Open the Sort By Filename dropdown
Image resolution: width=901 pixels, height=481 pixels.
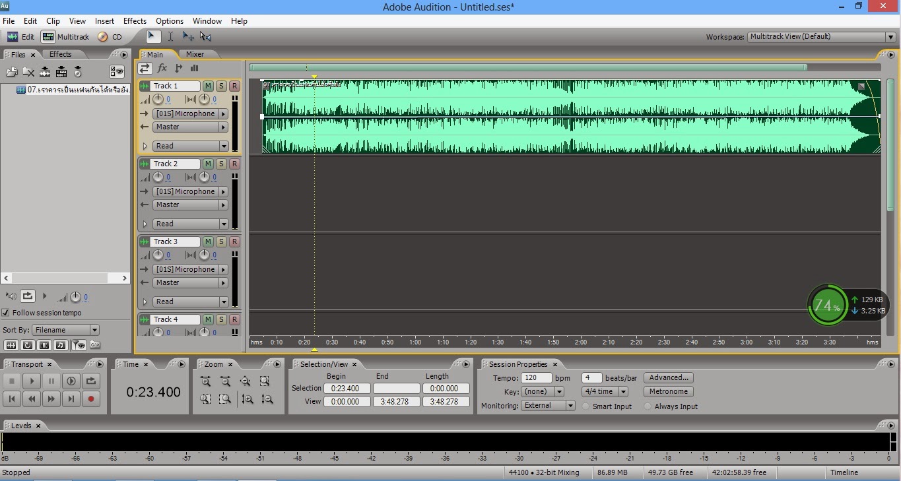point(66,330)
